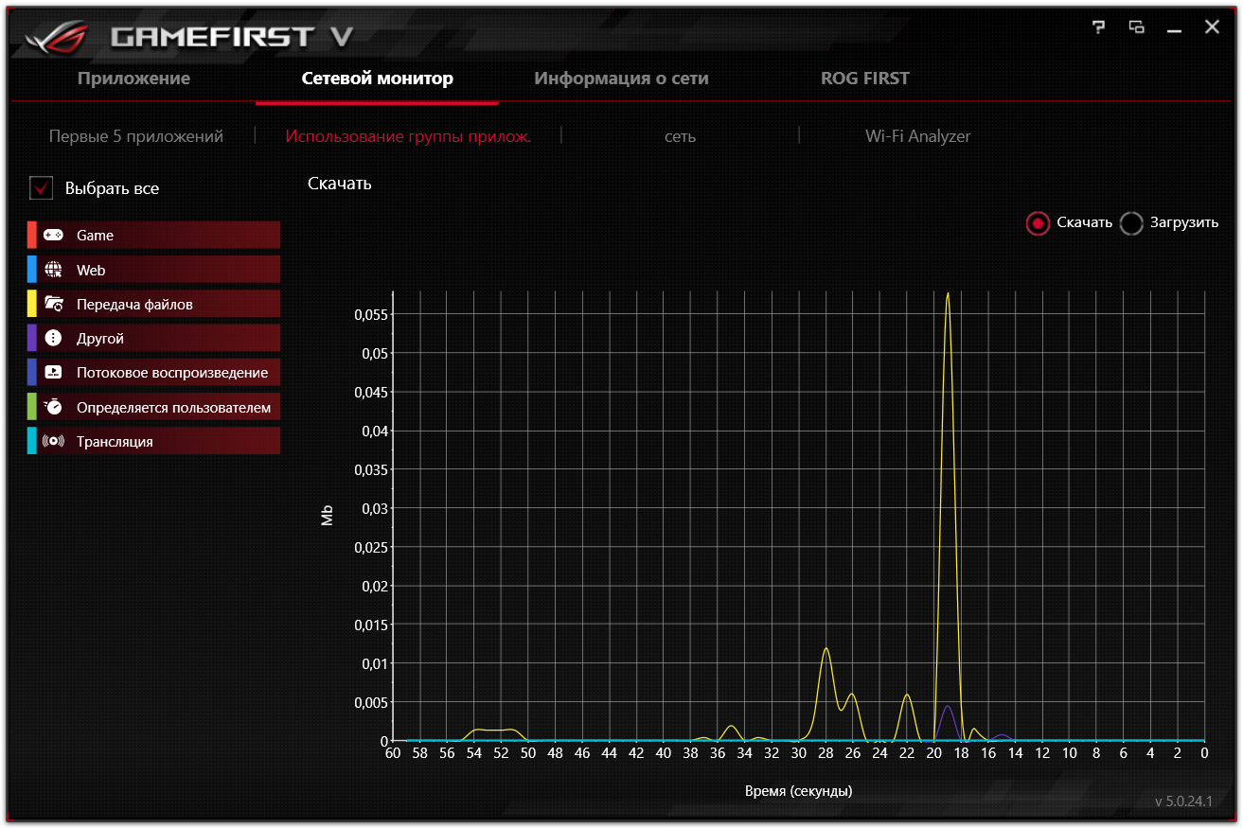1243x828 pixels.
Task: Click the indigo Потоковое воспроизведение color swatch
Action: (32, 372)
